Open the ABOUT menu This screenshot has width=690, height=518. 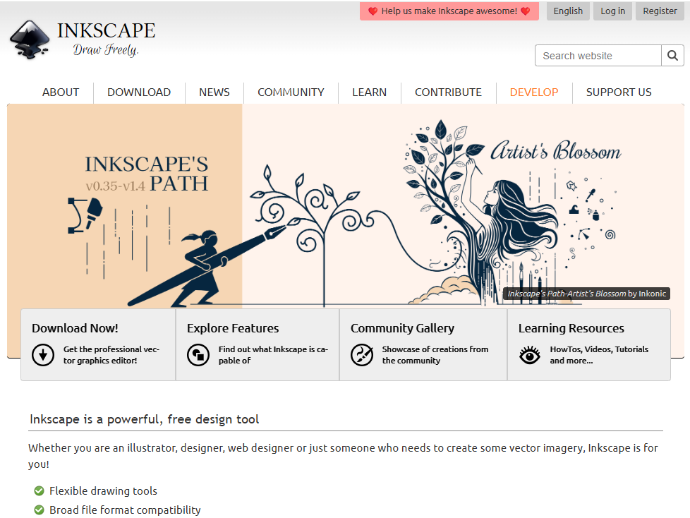61,92
